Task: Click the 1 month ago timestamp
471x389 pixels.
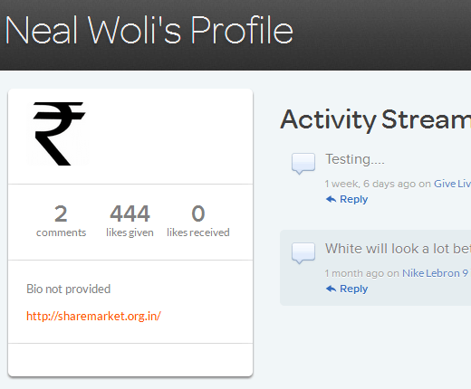Action: click(354, 273)
